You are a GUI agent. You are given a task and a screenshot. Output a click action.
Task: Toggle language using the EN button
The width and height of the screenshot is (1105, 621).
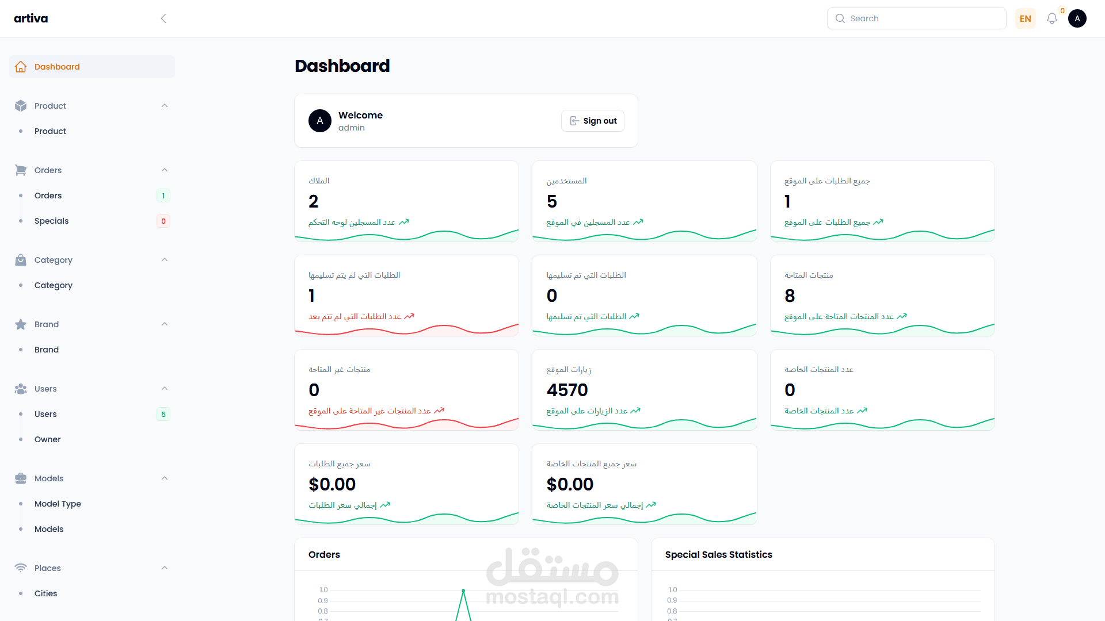coord(1025,18)
